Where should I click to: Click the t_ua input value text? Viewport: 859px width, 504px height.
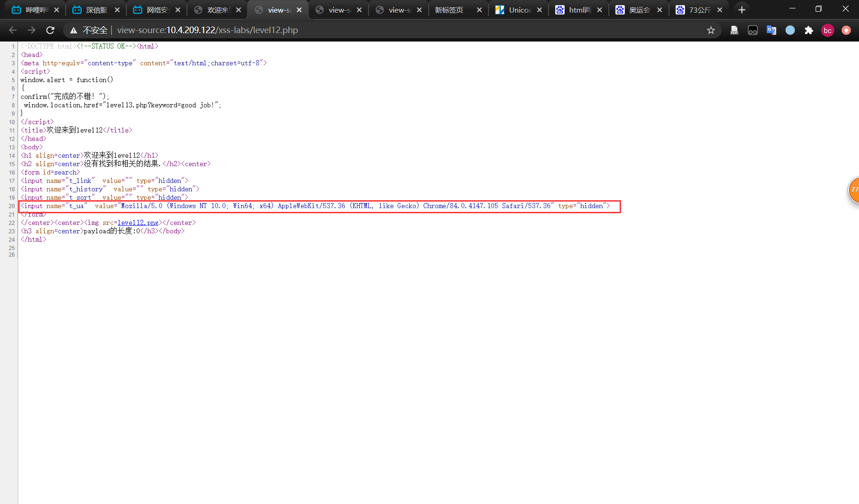coord(335,206)
